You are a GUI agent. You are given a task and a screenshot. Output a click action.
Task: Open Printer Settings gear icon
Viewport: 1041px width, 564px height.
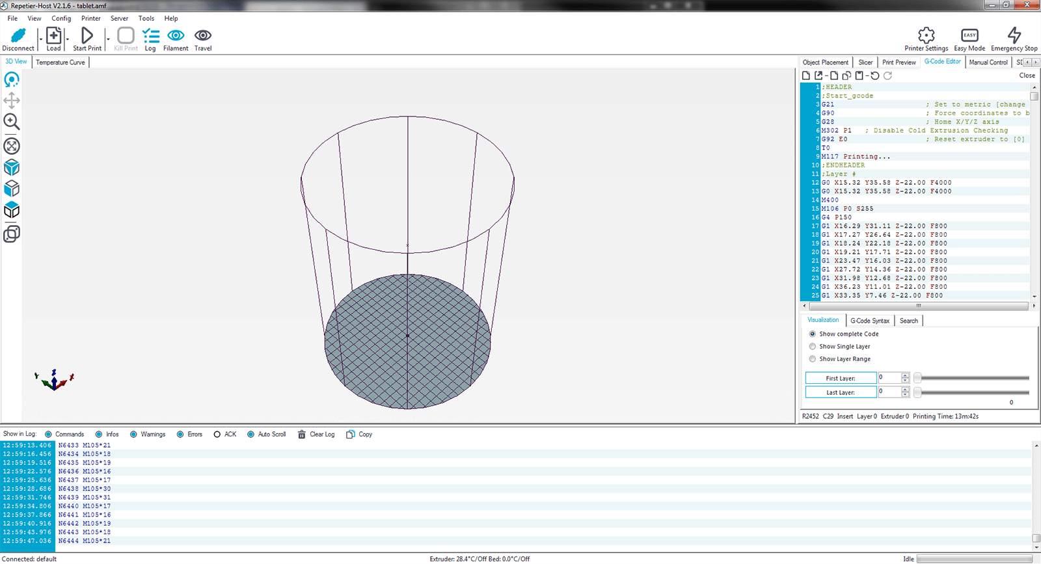point(926,35)
